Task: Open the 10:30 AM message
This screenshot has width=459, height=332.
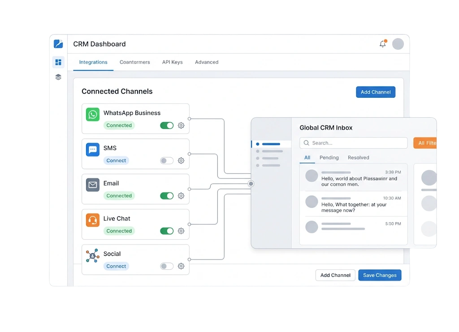Action: (353, 204)
